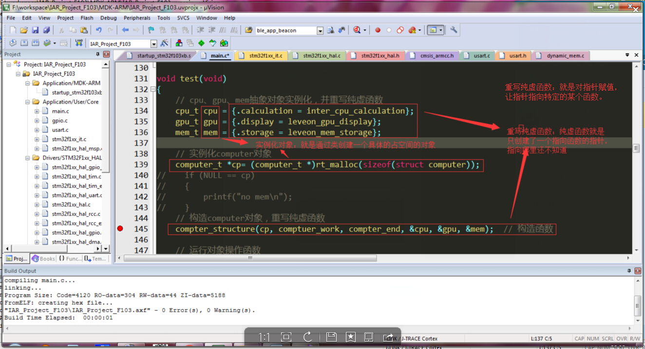Click the Download/Load to flash icon
Screen dimensions: 645x349
click(78, 43)
